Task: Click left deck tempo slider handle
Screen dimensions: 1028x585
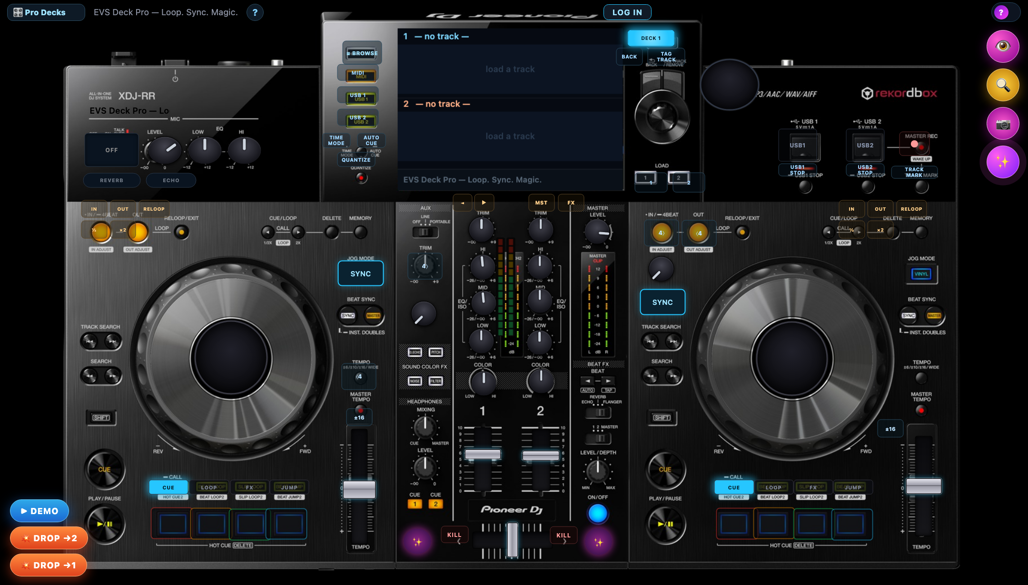Action: click(359, 489)
